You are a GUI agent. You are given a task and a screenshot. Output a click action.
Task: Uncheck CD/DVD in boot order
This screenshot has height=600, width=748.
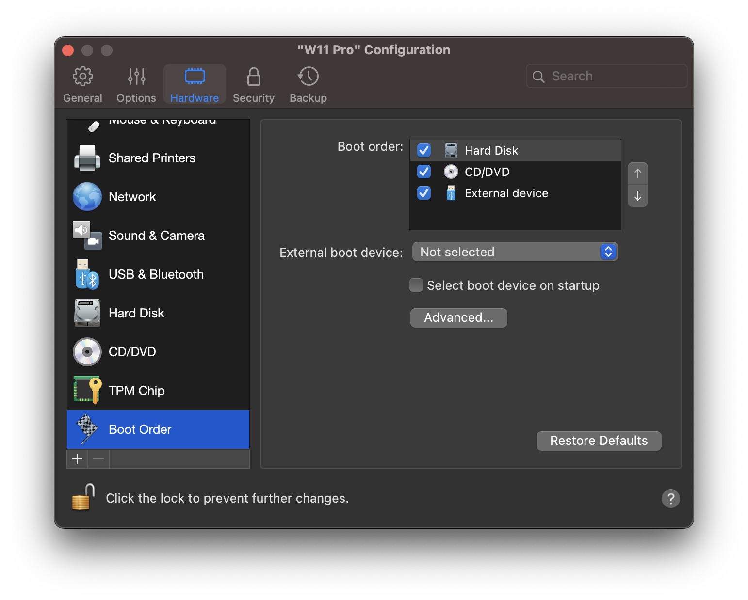pos(424,172)
